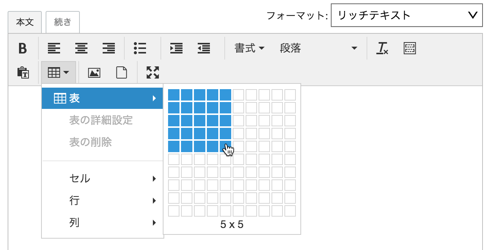Viewport: 489px width, 250px height.
Task: Clear formatting with Tx icon
Action: [x=382, y=48]
